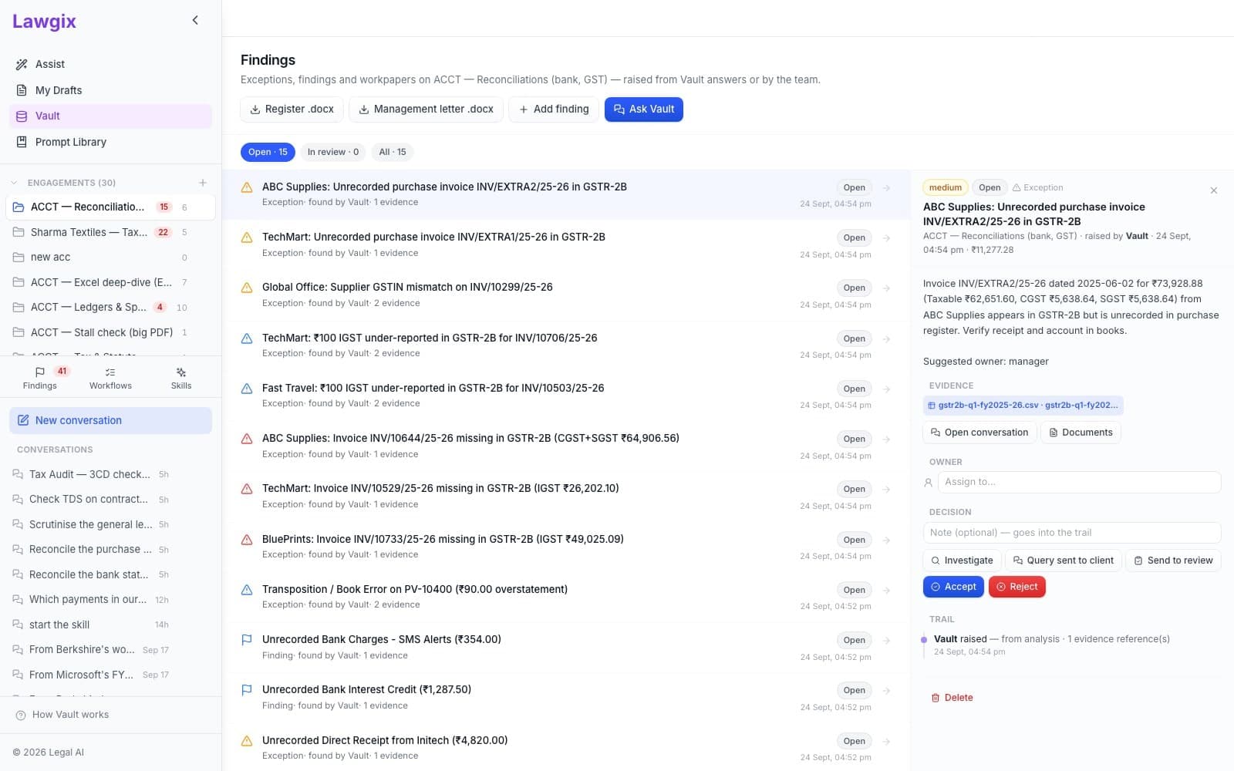Viewport: 1234px width, 771px height.
Task: Click the Investigate button
Action: (962, 561)
